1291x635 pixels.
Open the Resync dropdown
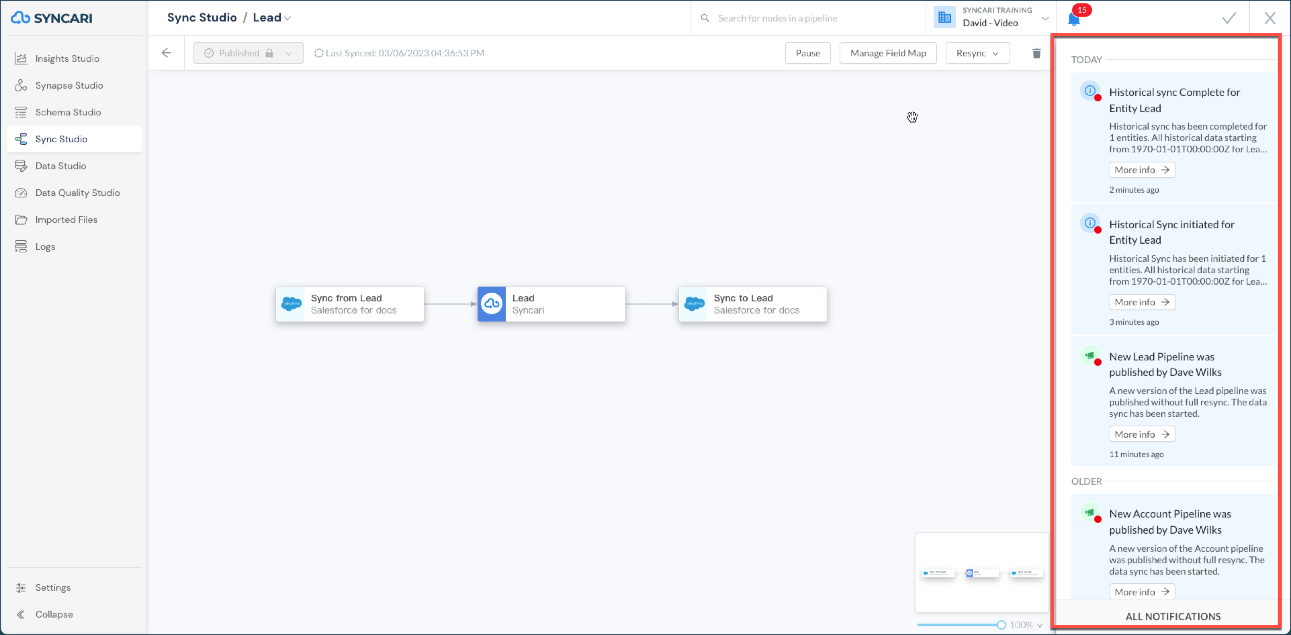pyautogui.click(x=977, y=53)
